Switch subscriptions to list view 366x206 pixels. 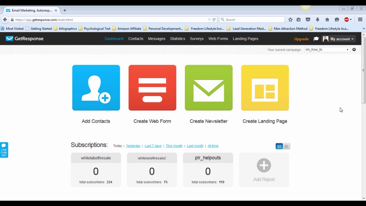(287, 146)
